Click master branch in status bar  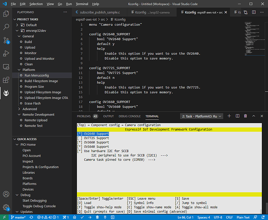click(18, 217)
